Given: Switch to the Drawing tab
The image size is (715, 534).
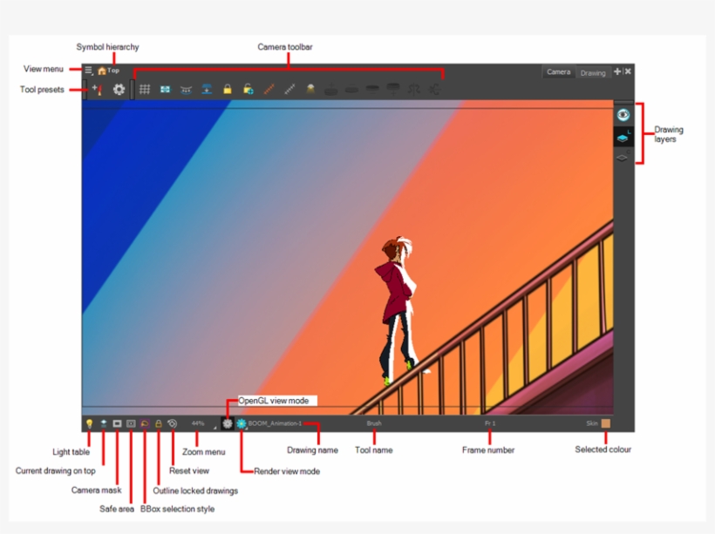Looking at the screenshot, I should [x=593, y=73].
